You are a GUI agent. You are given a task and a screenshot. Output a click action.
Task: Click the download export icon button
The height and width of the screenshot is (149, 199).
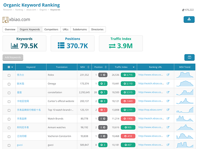point(189,19)
